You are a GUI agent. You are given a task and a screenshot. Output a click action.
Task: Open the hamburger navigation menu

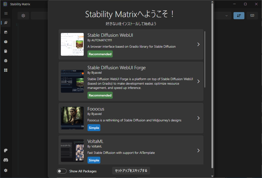[x=6, y=13]
